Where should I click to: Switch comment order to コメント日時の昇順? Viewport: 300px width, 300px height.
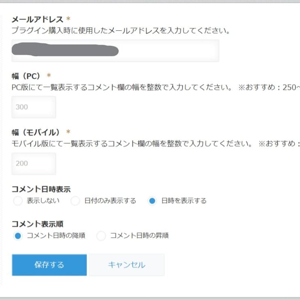[x=101, y=235]
